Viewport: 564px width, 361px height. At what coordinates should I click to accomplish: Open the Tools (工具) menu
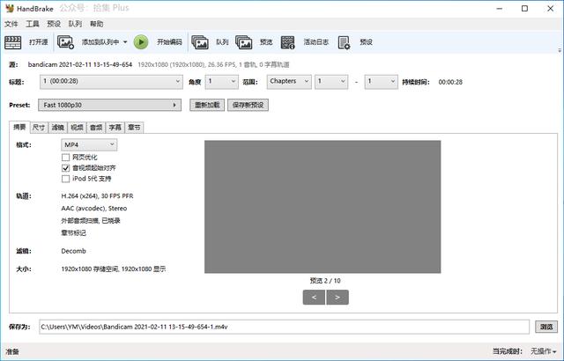click(x=33, y=24)
